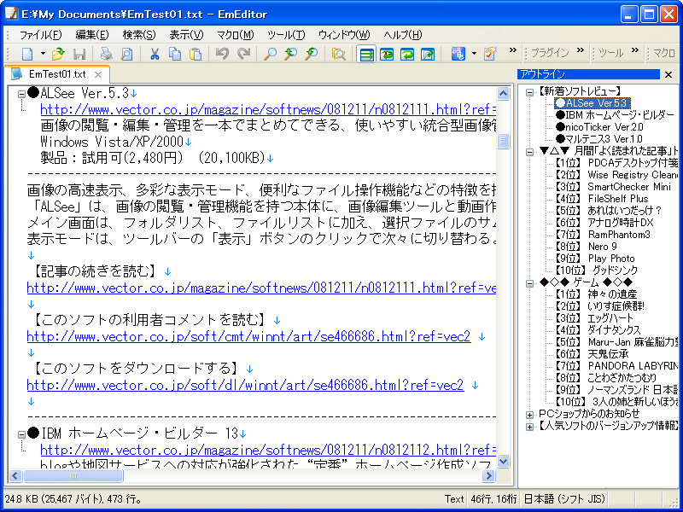The height and width of the screenshot is (512, 683).
Task: Open Find in Files folder-magnifier icon
Action: [338, 54]
